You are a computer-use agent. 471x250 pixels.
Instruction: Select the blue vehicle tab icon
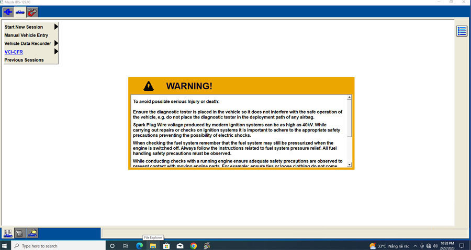[x=20, y=12]
